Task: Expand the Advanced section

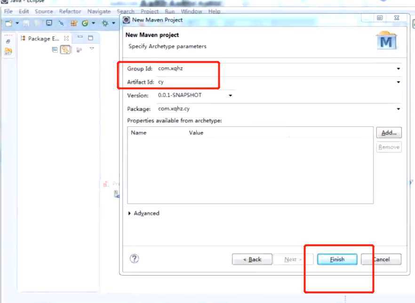Action: pos(144,213)
